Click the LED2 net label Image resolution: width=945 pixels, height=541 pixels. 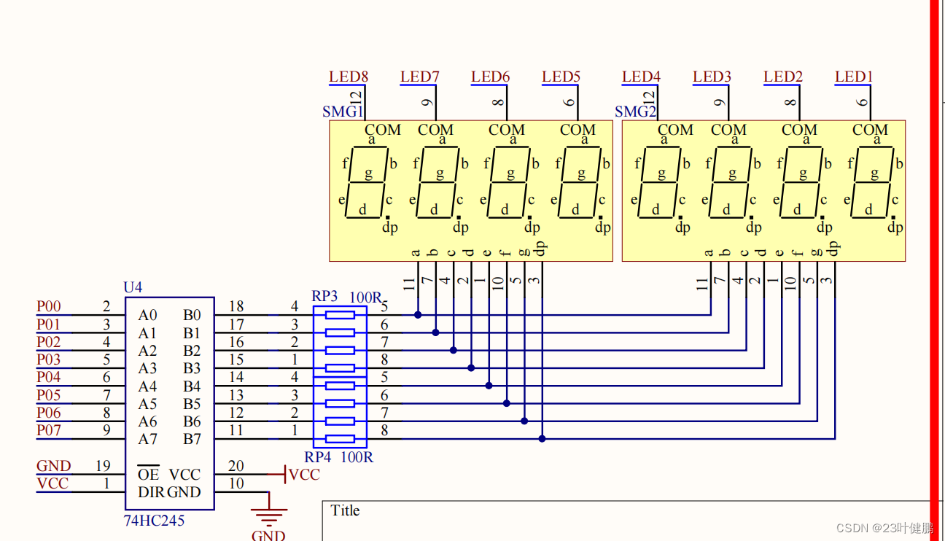click(783, 77)
